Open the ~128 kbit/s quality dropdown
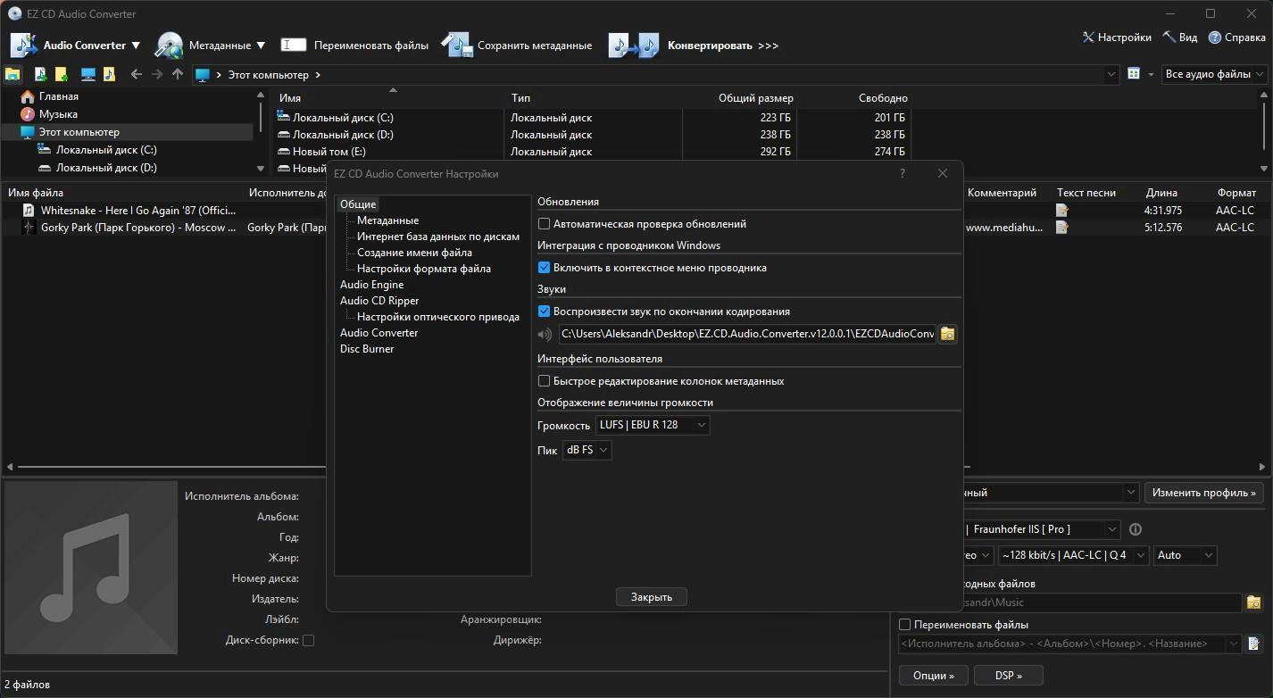 point(1072,555)
